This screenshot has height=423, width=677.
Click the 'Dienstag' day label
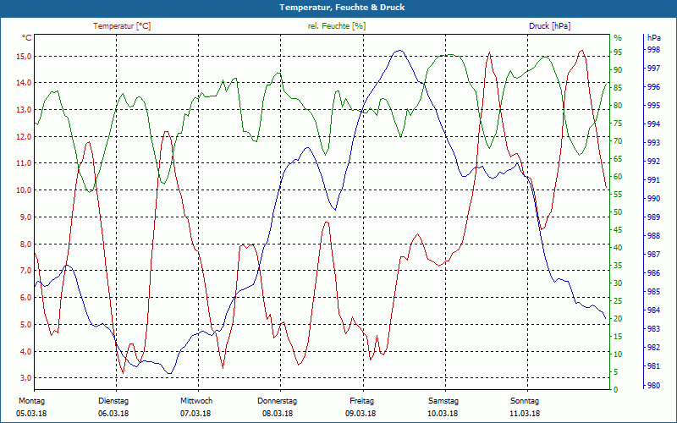click(x=113, y=401)
